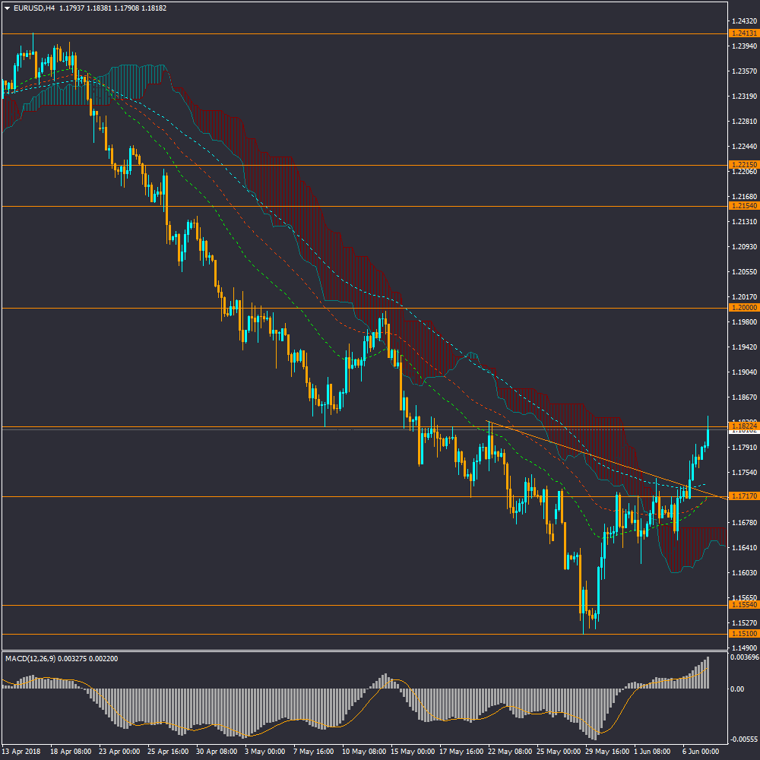Select the 1.24131 orange price label
The height and width of the screenshot is (760, 760).
743,33
